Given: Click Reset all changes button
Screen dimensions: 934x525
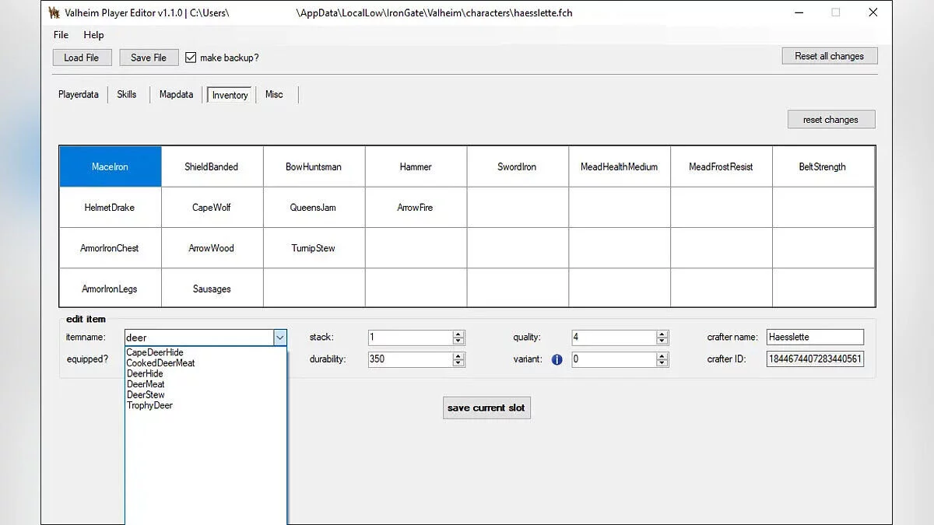Looking at the screenshot, I should [x=829, y=56].
